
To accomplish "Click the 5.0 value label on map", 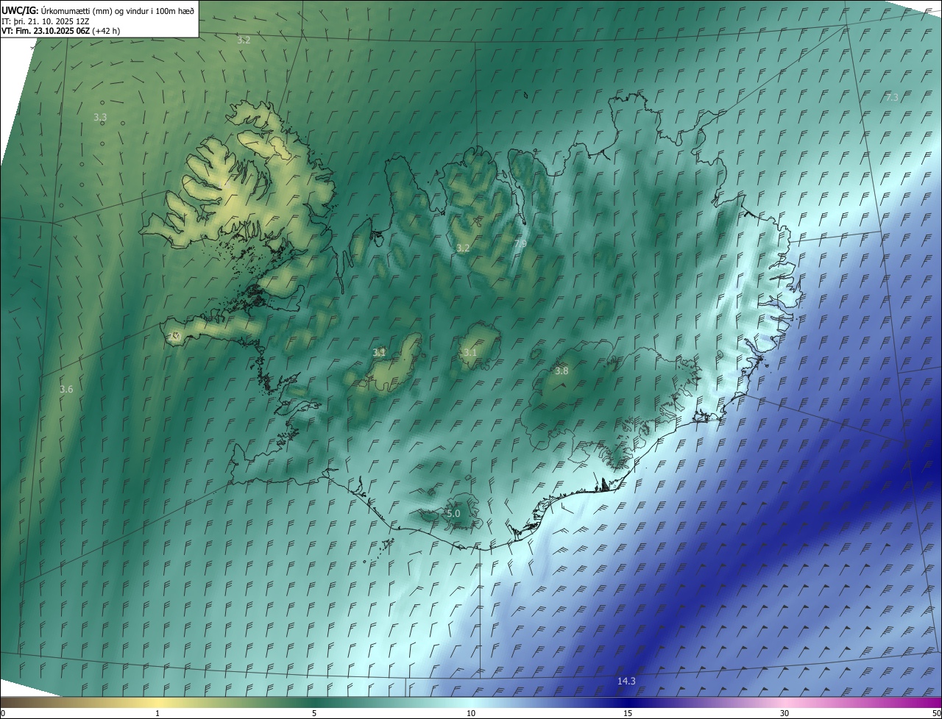I will click(453, 513).
